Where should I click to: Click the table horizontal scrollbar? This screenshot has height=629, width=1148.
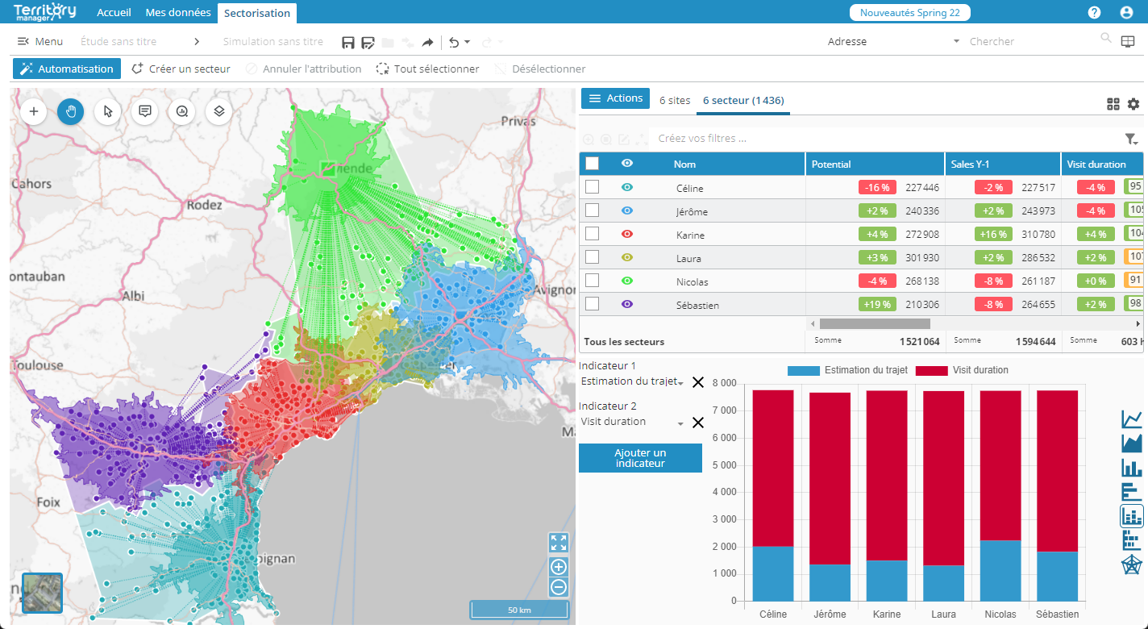click(874, 323)
